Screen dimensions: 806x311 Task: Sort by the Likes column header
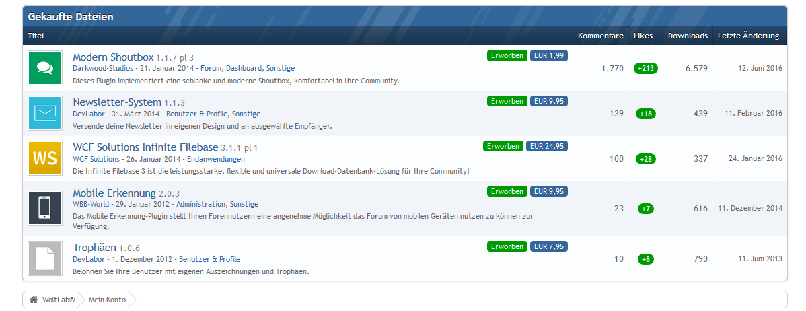[643, 36]
